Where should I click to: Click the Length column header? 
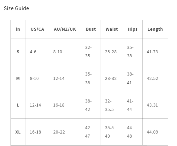(x=155, y=29)
